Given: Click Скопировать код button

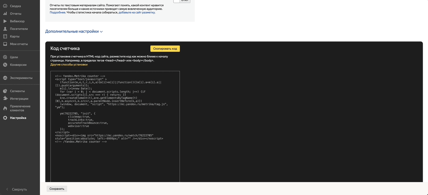Looking at the screenshot, I should pos(165,49).
